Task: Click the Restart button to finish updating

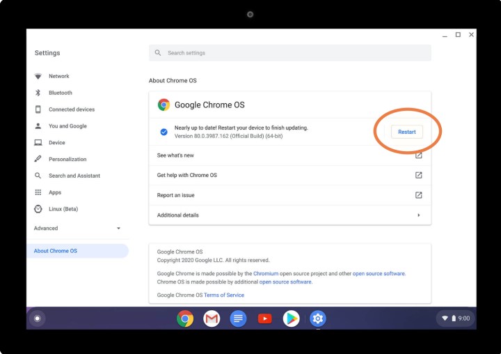Action: 407,132
